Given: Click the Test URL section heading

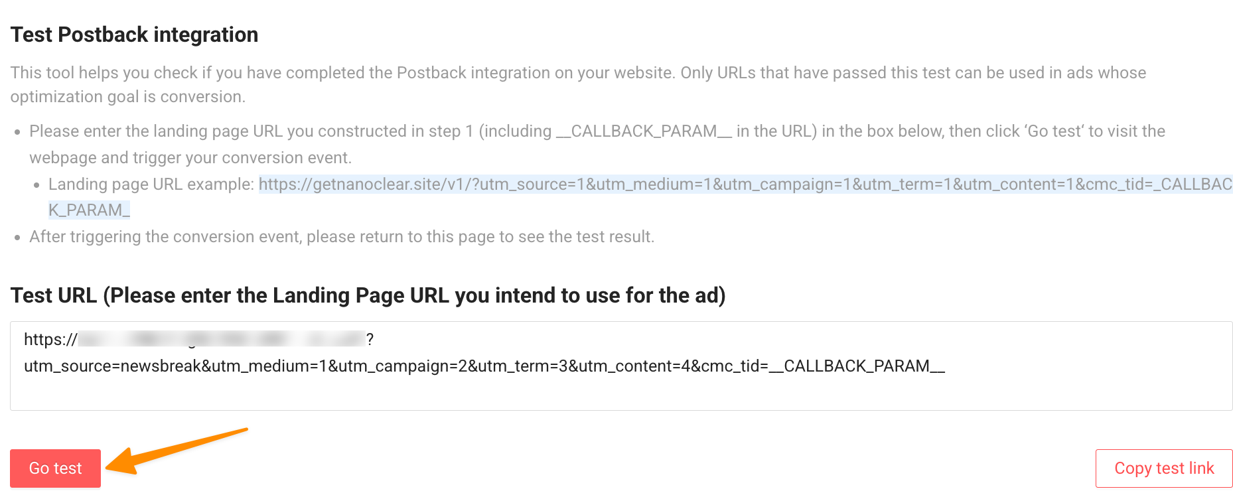Looking at the screenshot, I should [368, 295].
